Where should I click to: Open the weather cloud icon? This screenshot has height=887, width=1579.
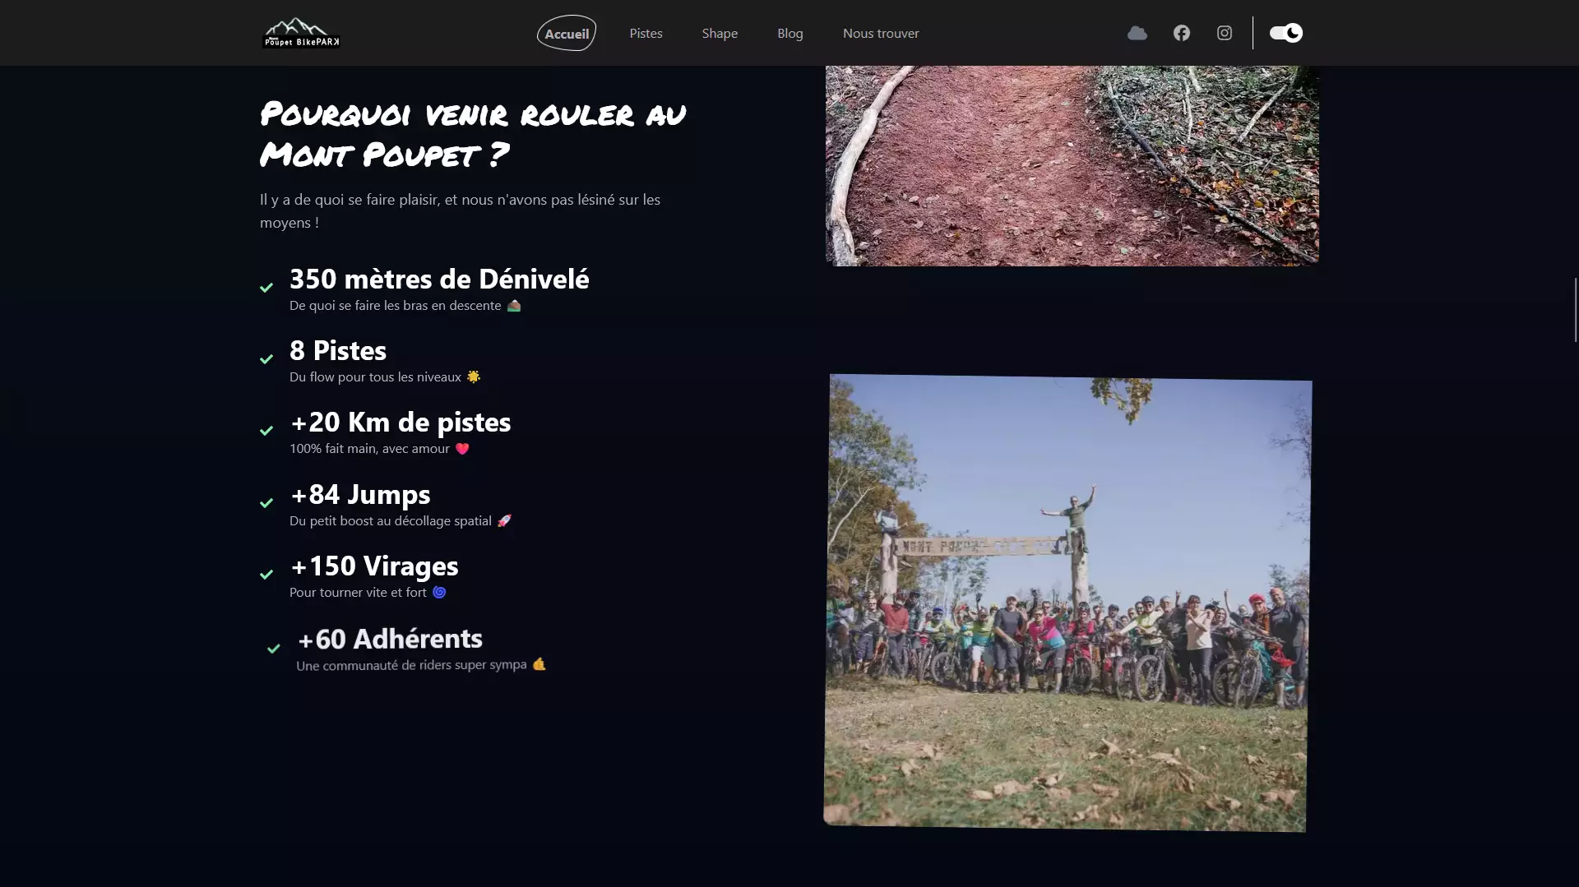coord(1137,33)
